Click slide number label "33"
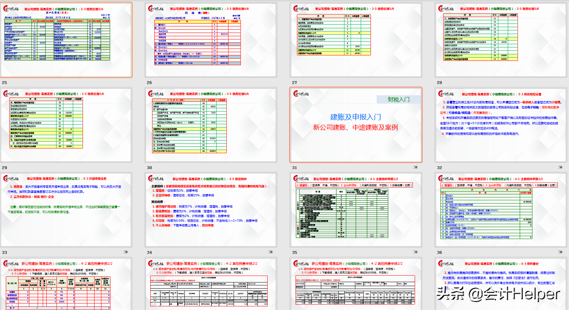569x310 pixels. [4, 252]
